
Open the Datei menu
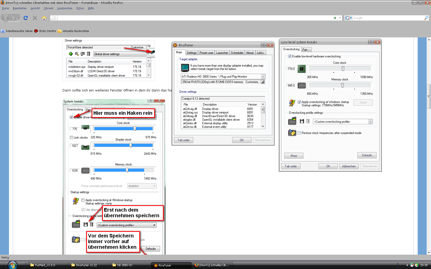5,8
